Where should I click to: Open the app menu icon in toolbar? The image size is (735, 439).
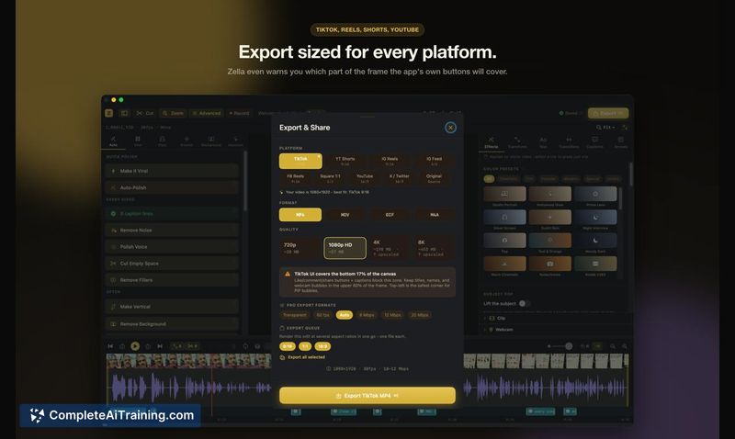108,113
